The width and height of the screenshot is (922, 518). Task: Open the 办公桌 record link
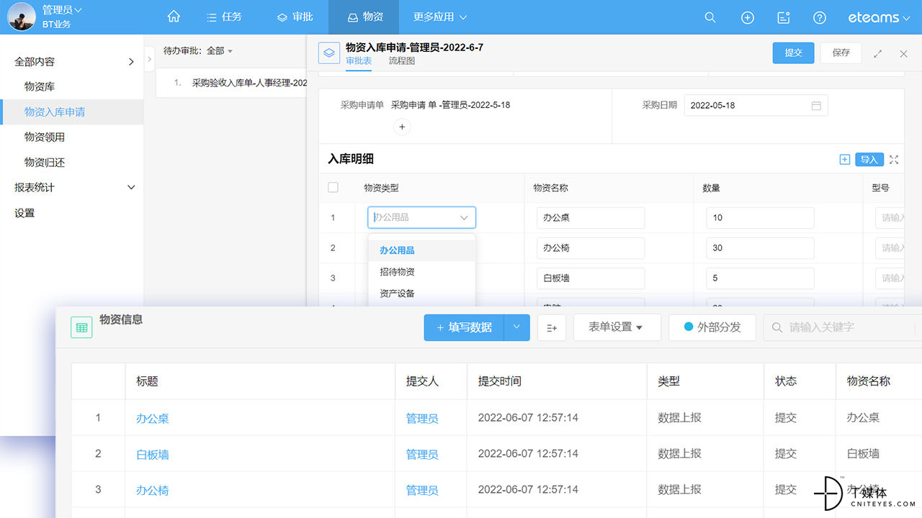pos(153,418)
